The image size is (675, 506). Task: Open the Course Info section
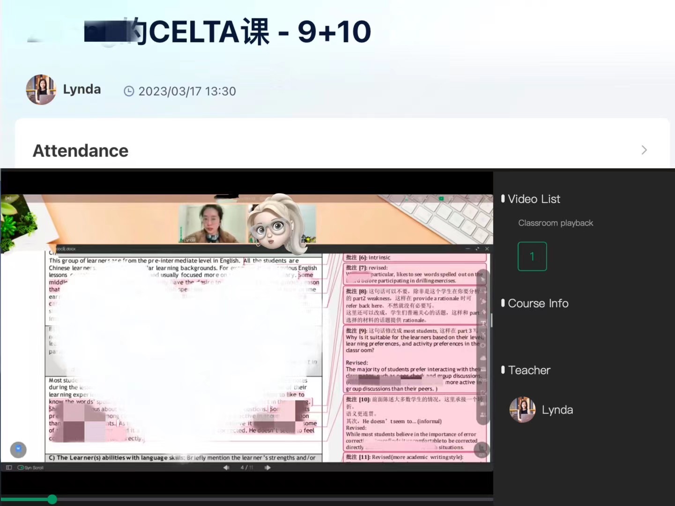[538, 304]
